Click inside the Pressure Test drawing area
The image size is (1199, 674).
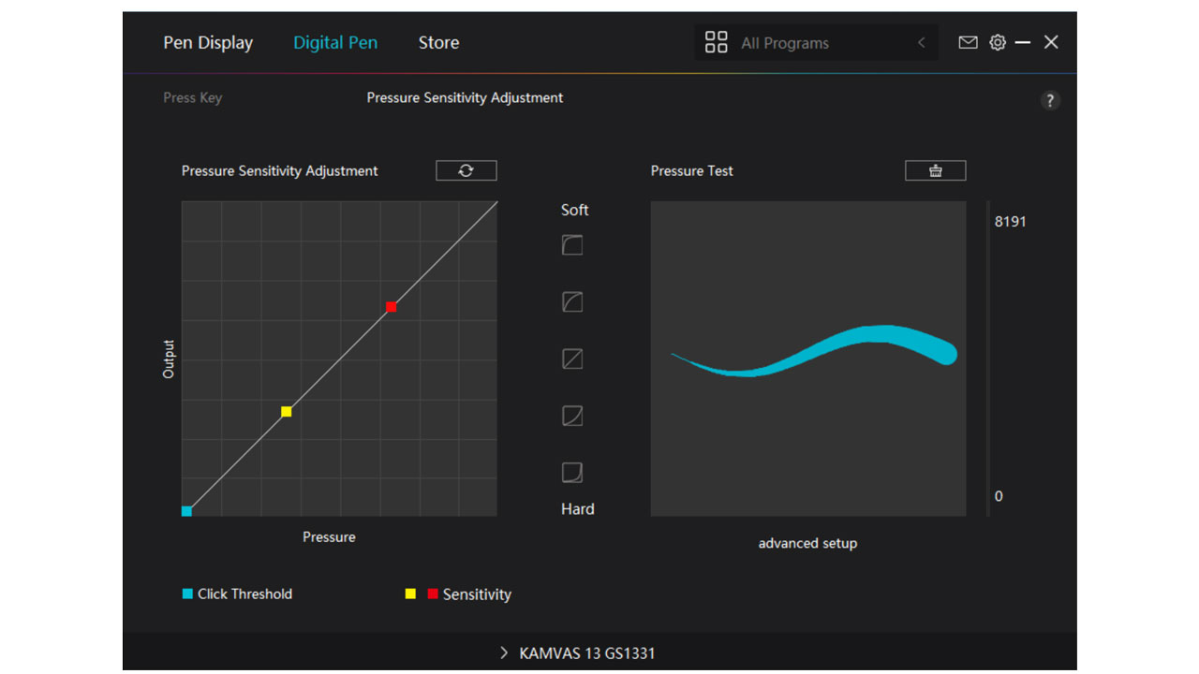[x=808, y=359]
